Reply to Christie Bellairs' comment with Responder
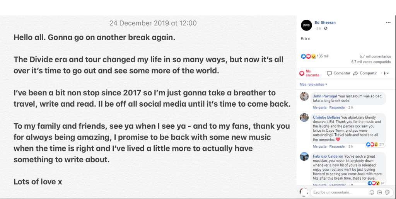The image size is (396, 199). 337,146
